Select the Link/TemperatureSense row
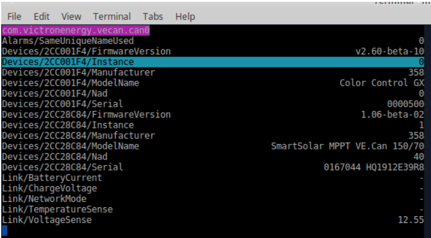 tap(213, 210)
